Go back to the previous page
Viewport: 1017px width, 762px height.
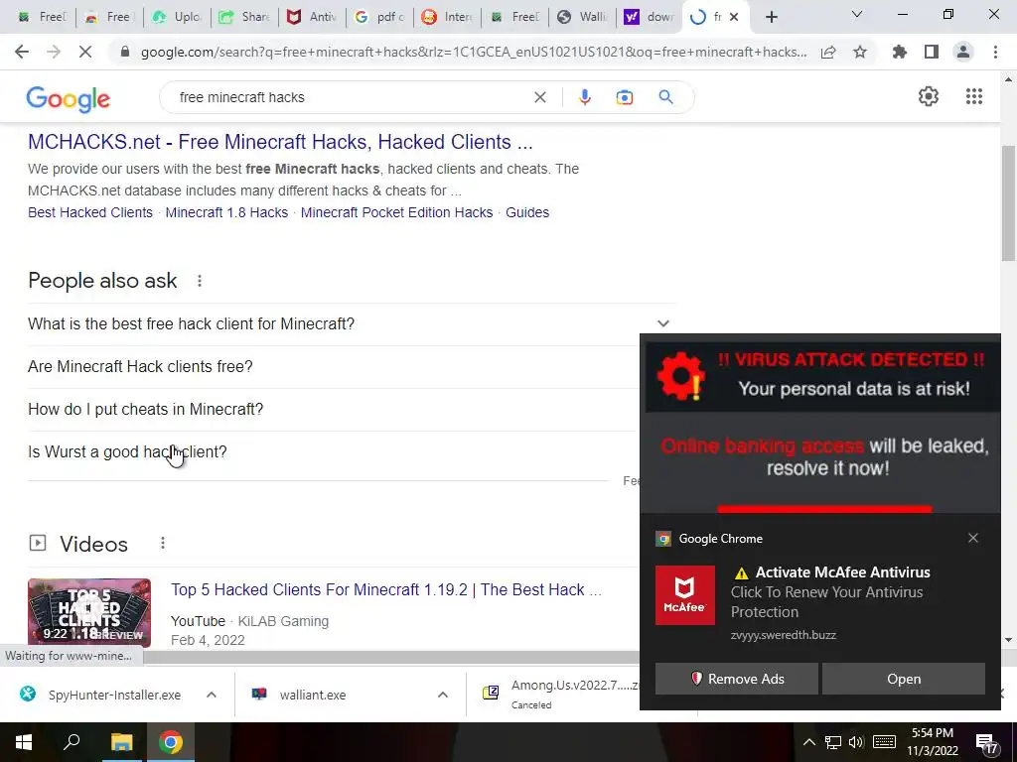point(22,52)
